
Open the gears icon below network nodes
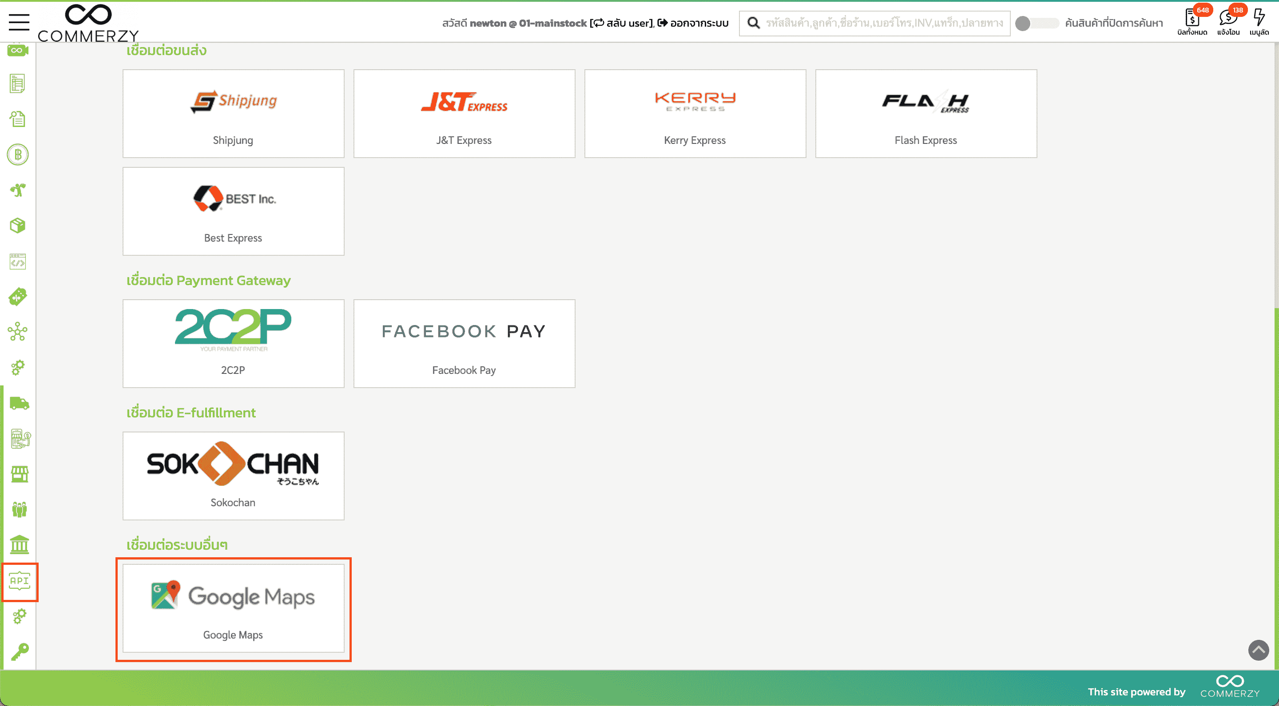[18, 368]
